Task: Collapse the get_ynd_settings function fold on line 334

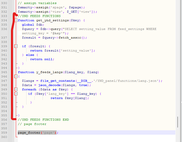Action: 16,20
